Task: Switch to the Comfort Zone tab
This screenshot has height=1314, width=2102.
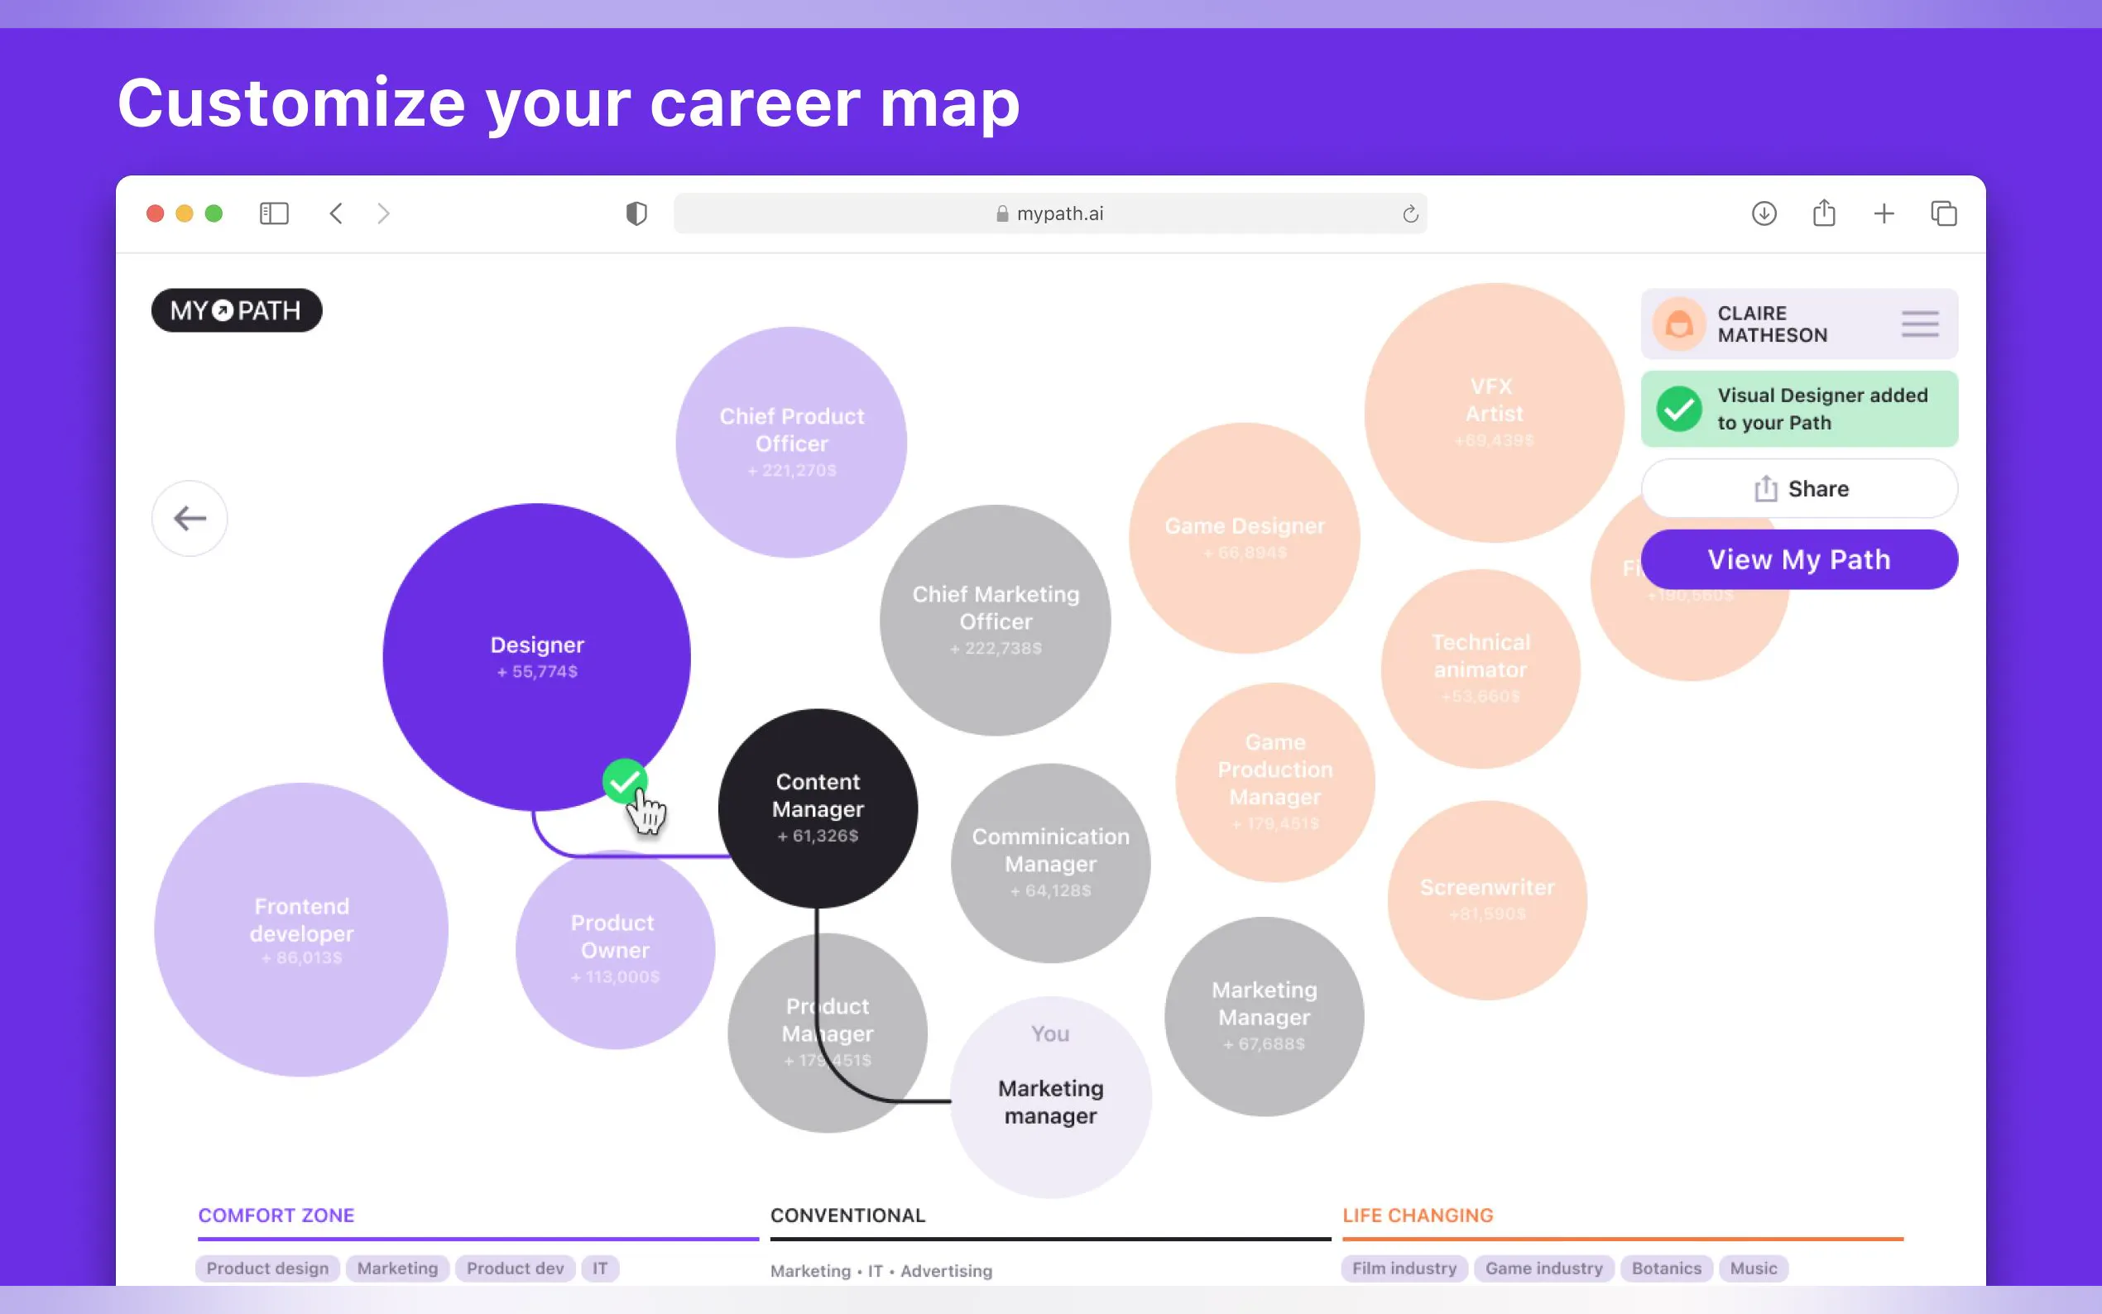Action: (x=276, y=1215)
